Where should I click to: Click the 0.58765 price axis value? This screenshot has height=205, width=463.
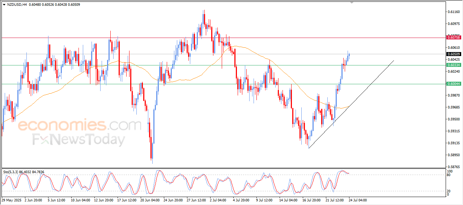pyautogui.click(x=454, y=167)
